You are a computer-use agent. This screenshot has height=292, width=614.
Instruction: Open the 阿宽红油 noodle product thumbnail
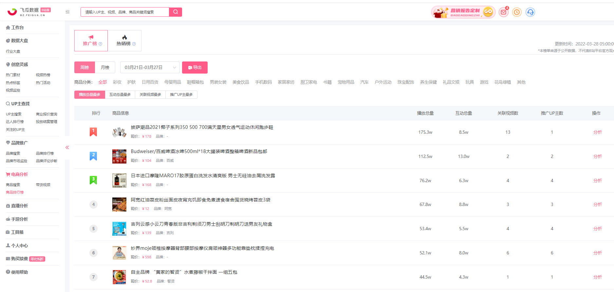(x=119, y=204)
